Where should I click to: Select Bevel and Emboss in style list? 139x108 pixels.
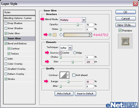(x=17, y=44)
